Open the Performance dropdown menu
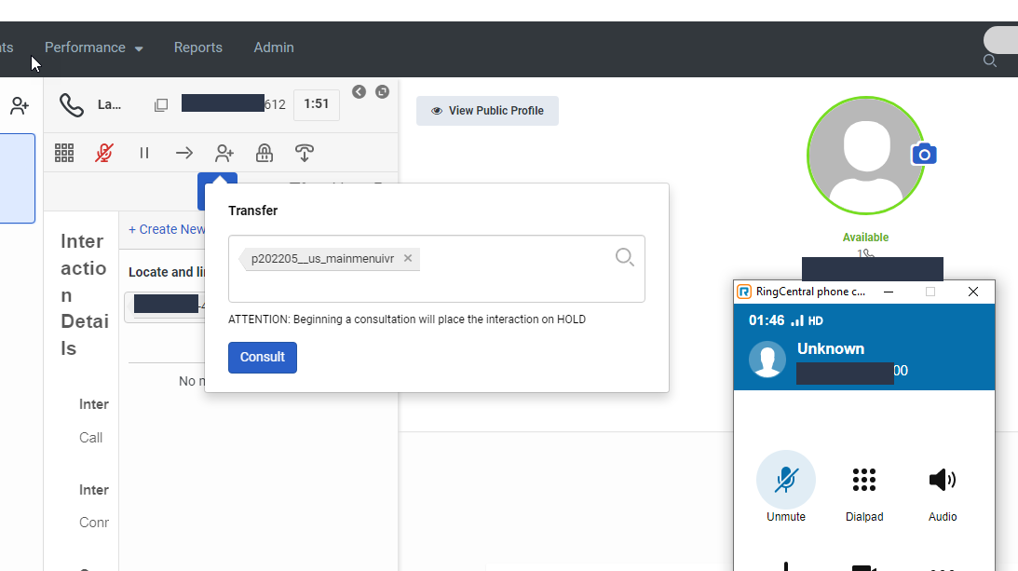This screenshot has height=571, width=1018. coord(93,48)
